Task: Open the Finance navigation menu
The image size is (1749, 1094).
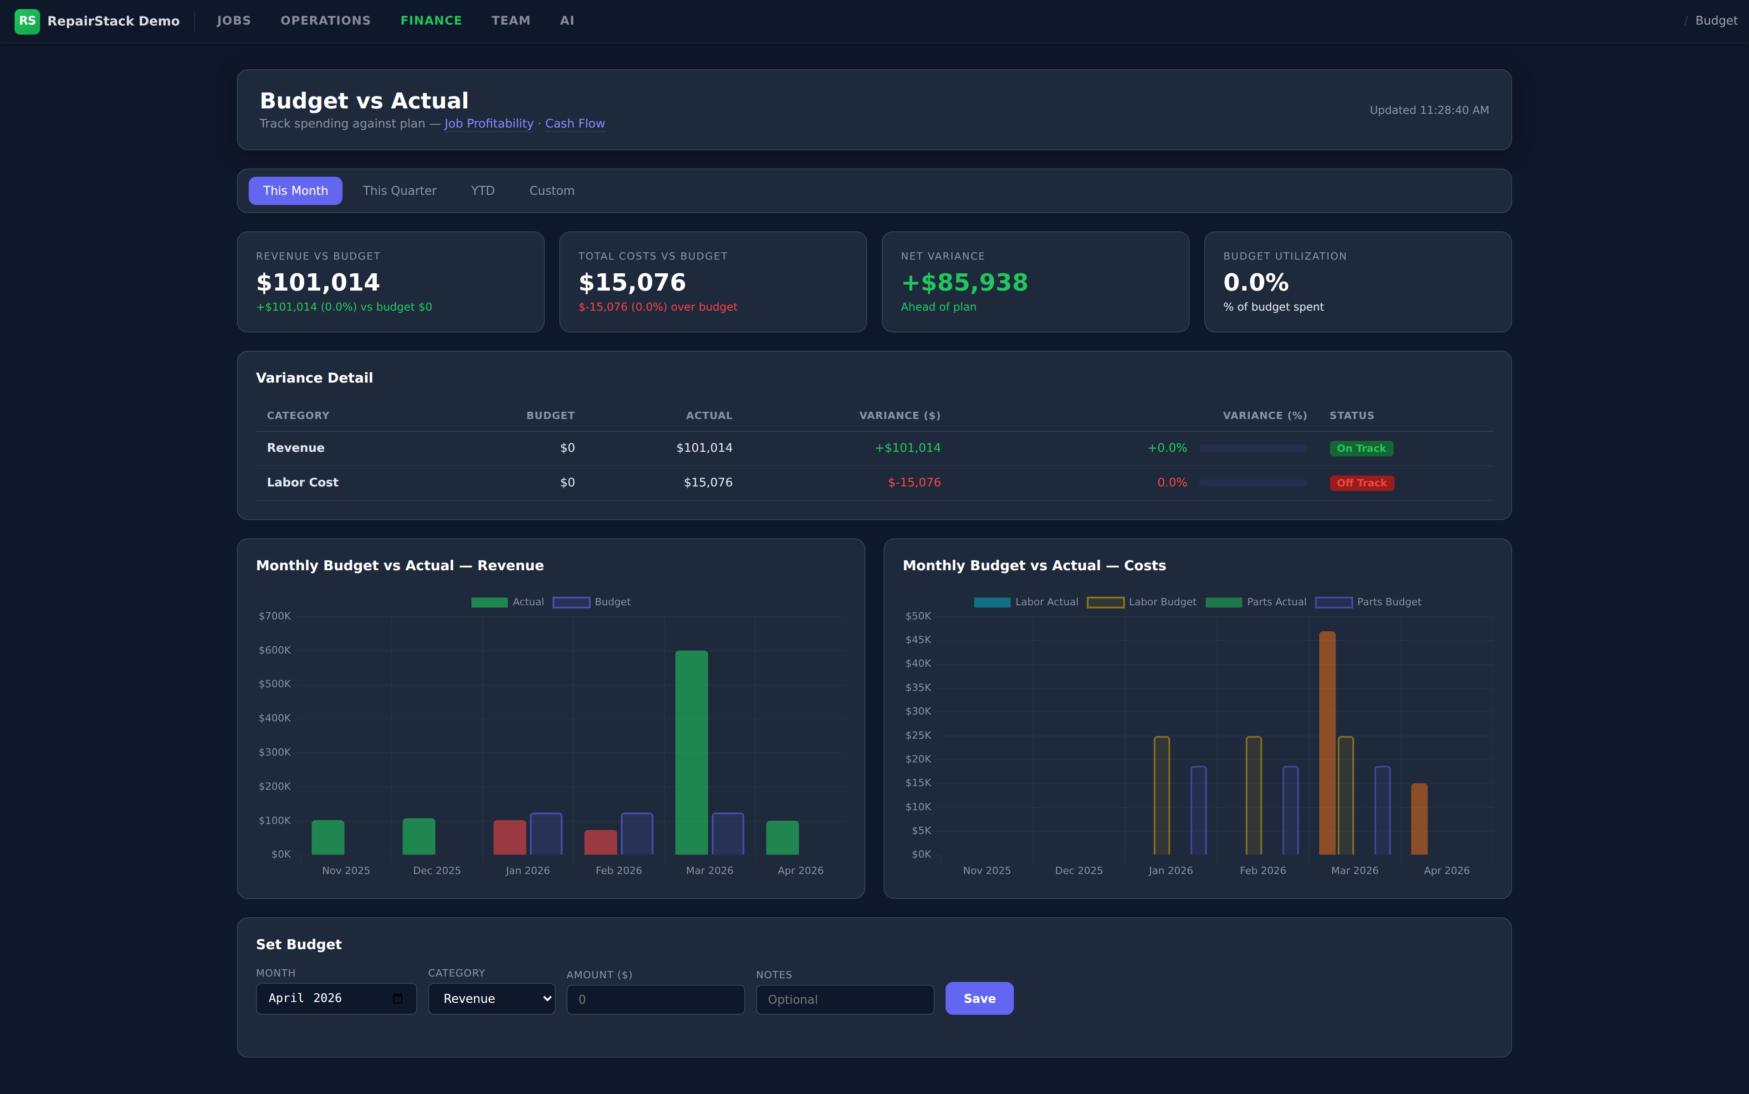Action: pyautogui.click(x=431, y=21)
